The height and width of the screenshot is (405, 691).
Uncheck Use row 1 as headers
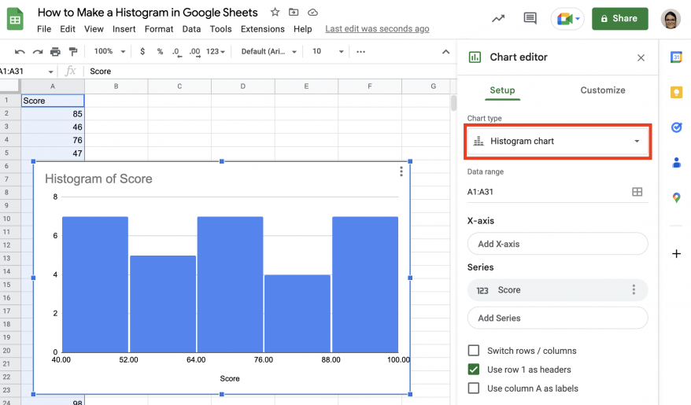coord(473,370)
